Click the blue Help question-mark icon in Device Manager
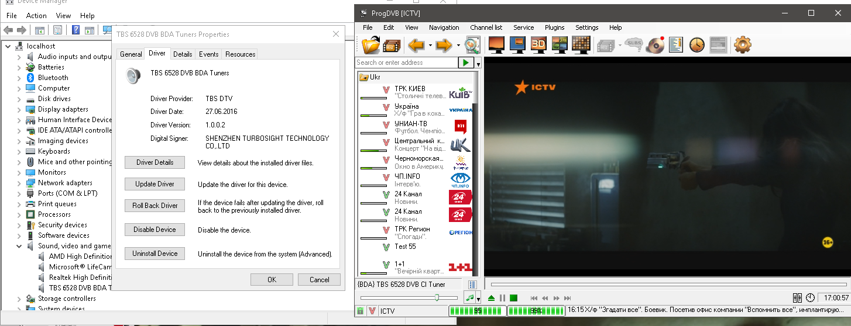The image size is (851, 326). coord(76,30)
